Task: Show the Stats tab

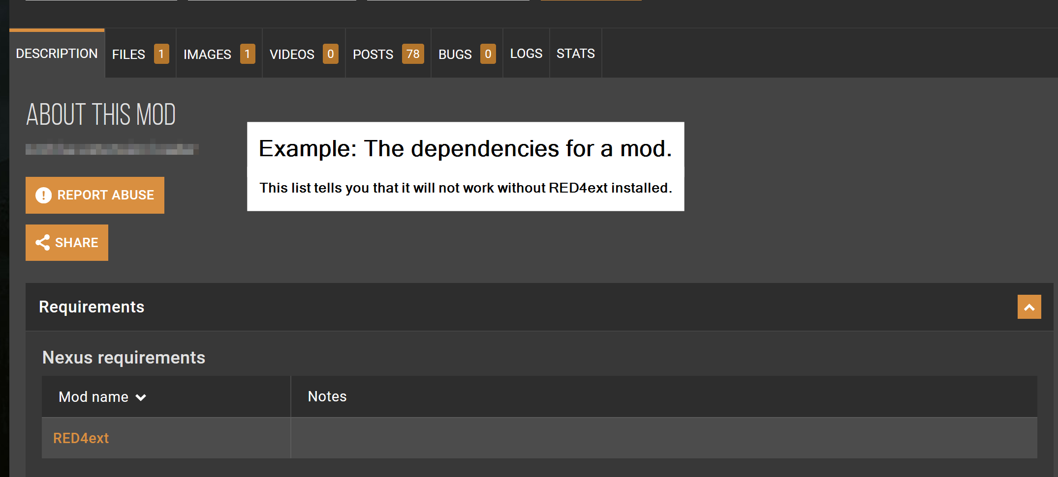Action: pos(575,54)
